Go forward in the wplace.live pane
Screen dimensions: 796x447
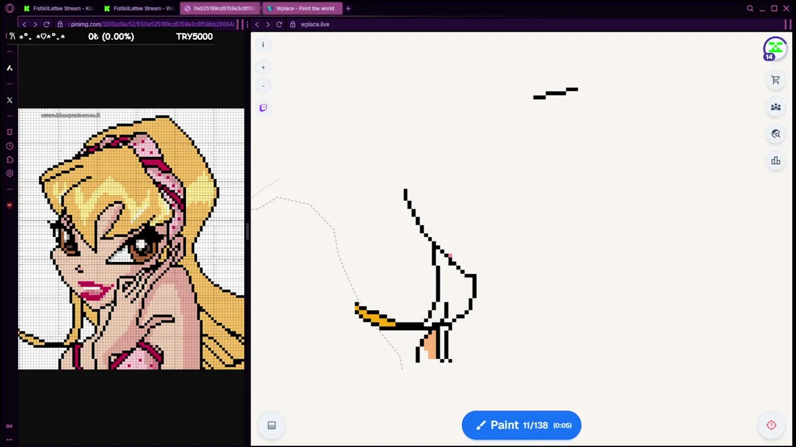click(x=267, y=24)
